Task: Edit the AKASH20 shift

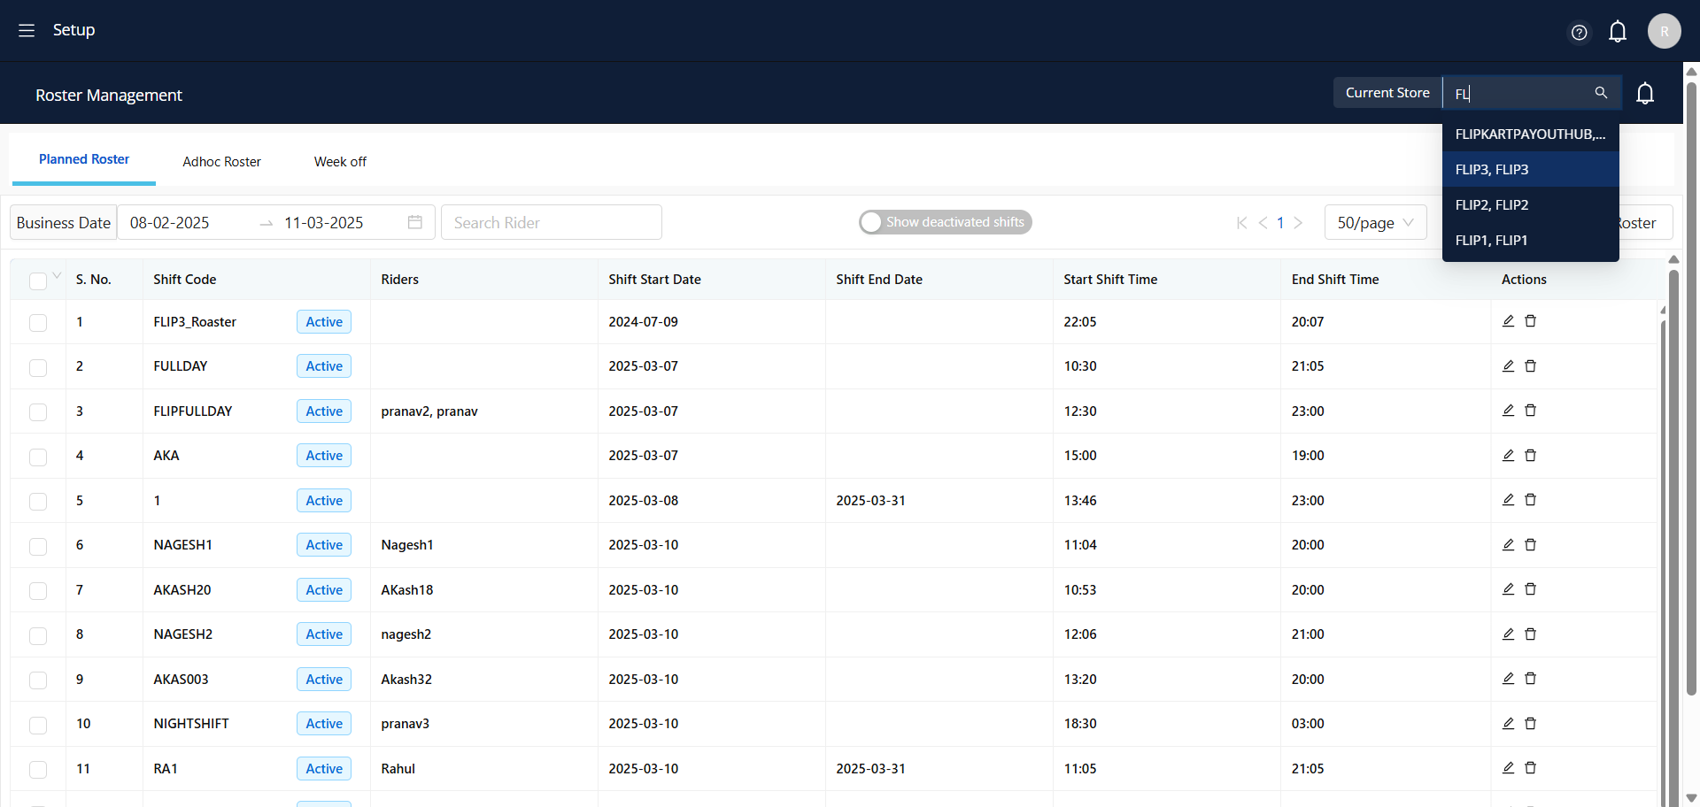Action: [1508, 589]
